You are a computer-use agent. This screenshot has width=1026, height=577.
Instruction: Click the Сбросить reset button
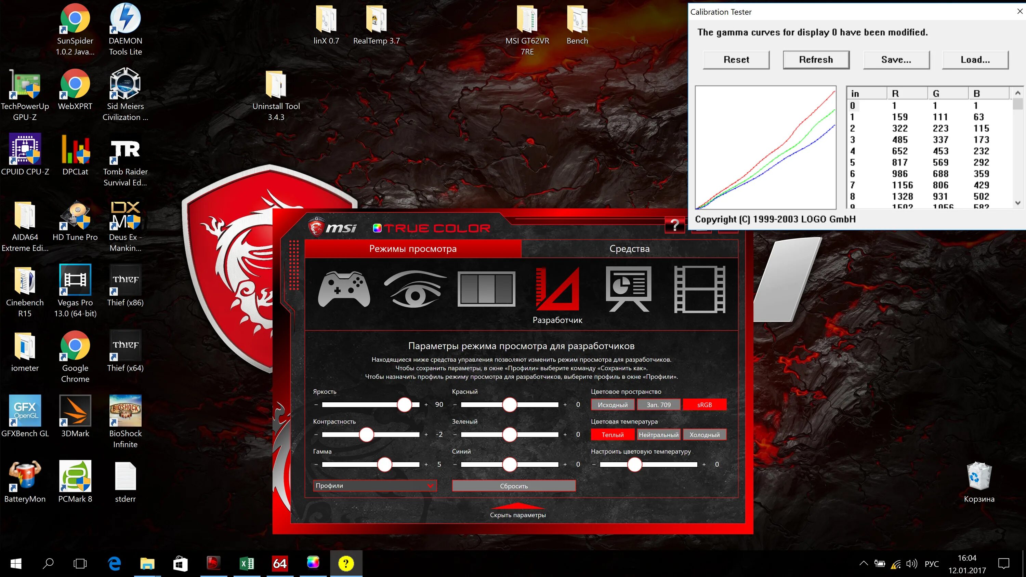click(514, 486)
